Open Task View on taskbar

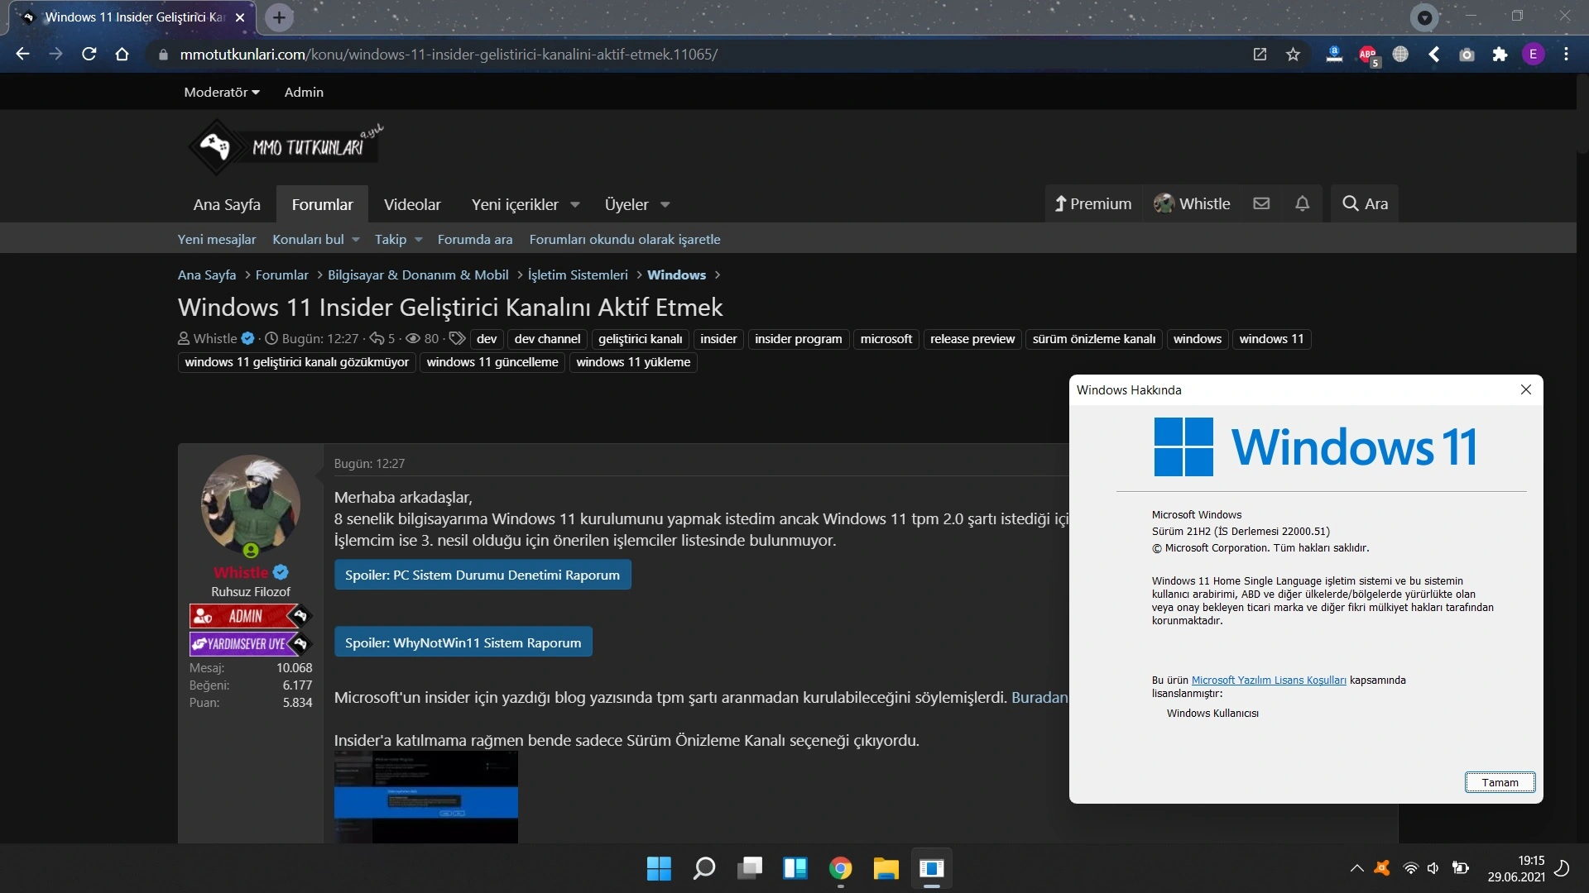750,868
